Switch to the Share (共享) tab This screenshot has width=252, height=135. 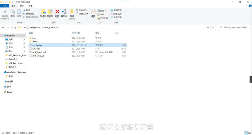[x=22, y=6]
